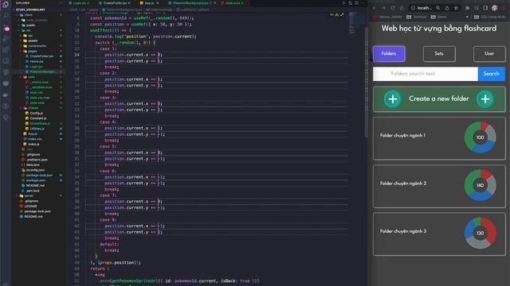This screenshot has height=286, width=510.
Task: Open Utilities.js in the shared folder
Action: pyautogui.click(x=35, y=129)
